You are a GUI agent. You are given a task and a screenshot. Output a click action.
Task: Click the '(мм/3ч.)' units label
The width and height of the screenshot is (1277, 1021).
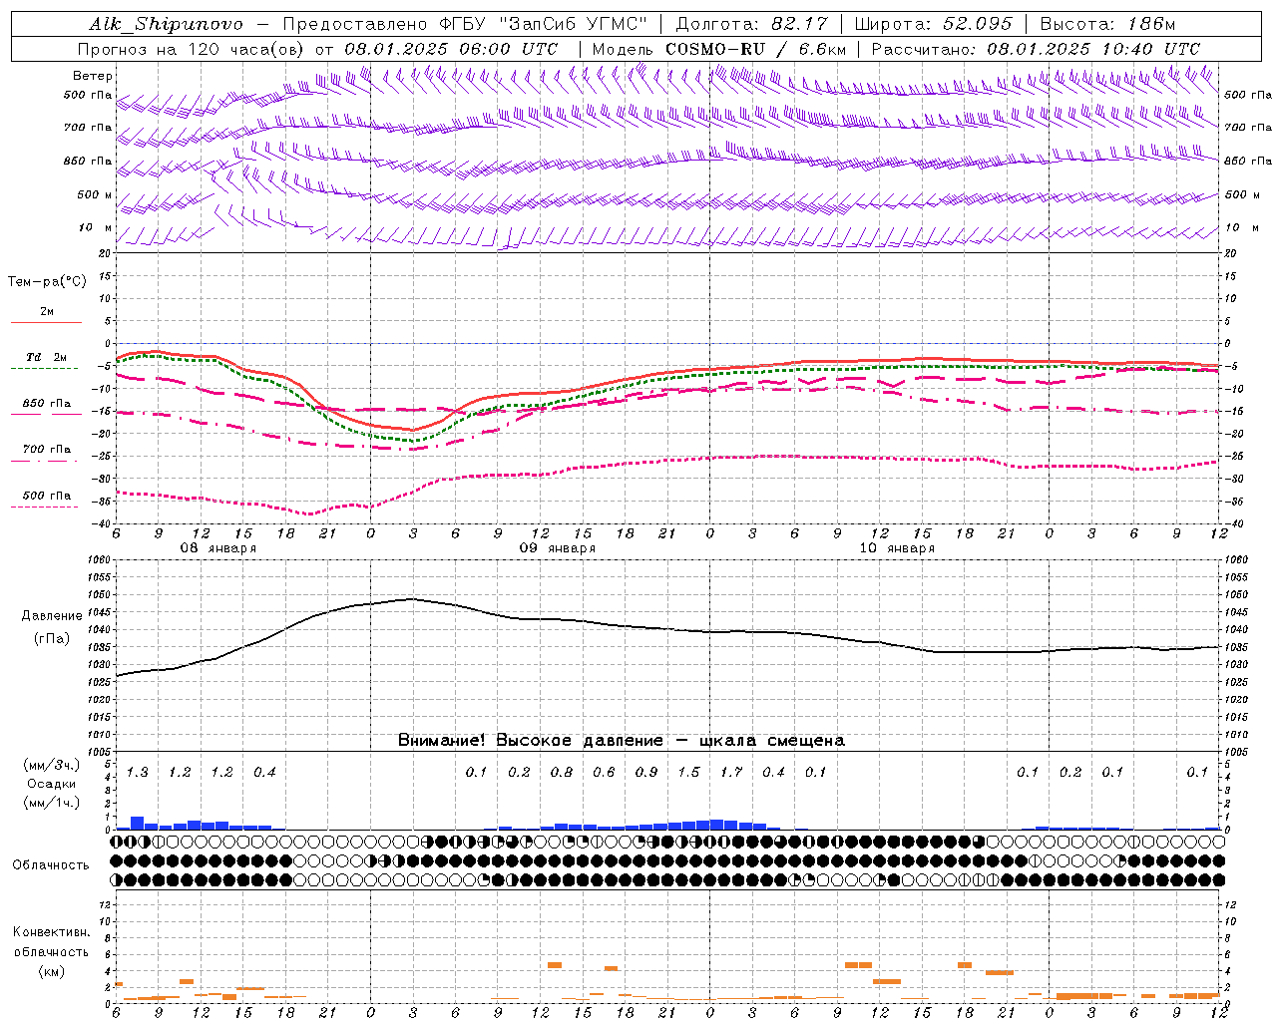pos(52,765)
